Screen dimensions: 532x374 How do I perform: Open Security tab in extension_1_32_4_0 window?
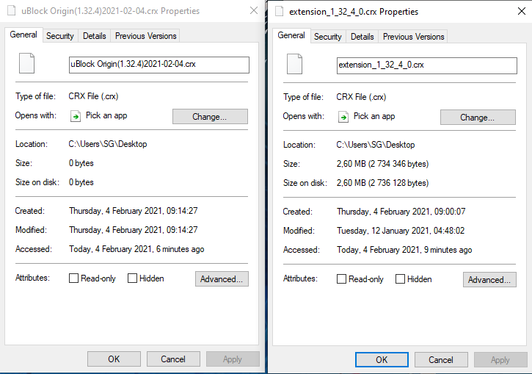[x=328, y=37]
